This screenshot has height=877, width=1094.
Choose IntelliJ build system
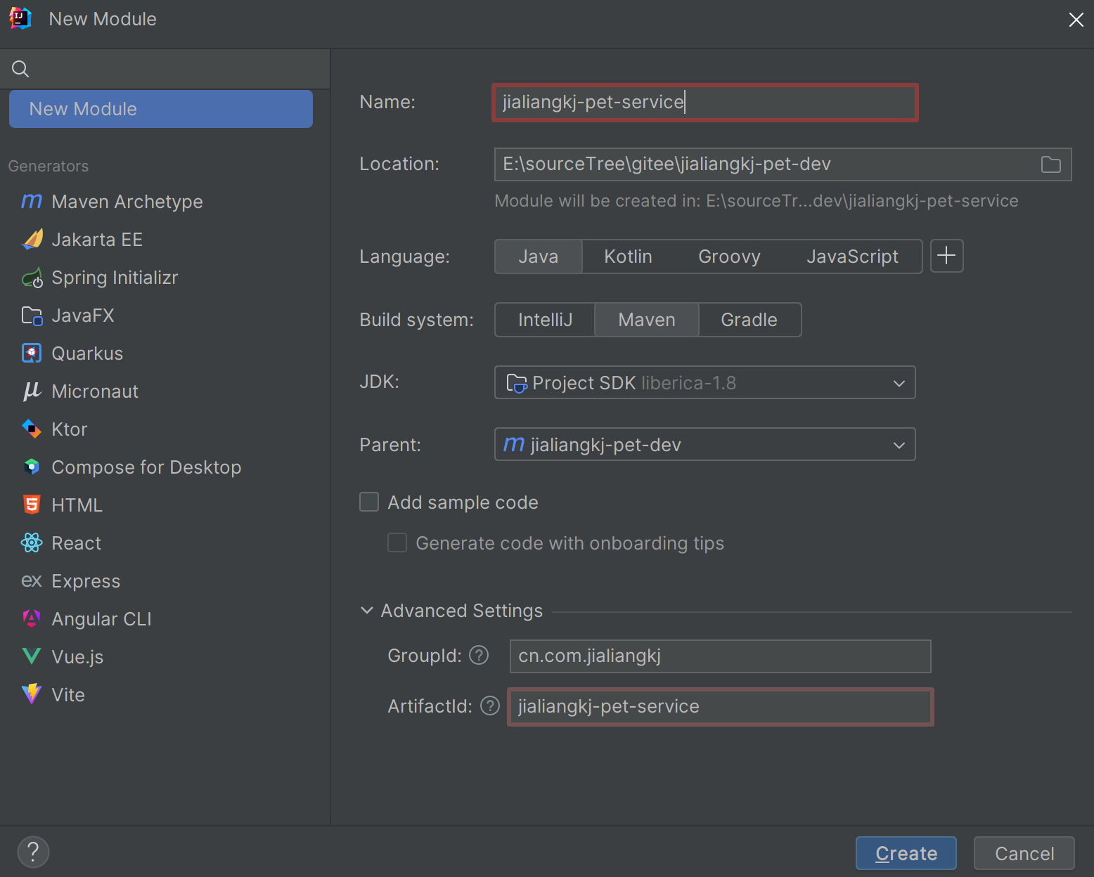click(x=545, y=320)
